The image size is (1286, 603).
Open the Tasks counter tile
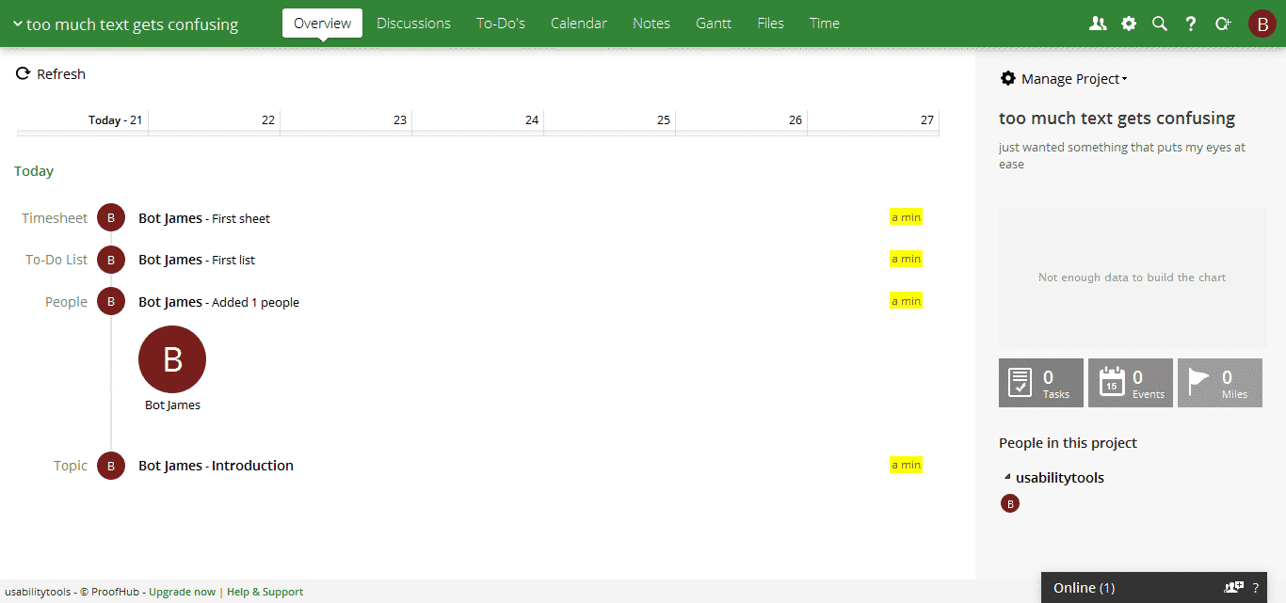click(x=1040, y=383)
